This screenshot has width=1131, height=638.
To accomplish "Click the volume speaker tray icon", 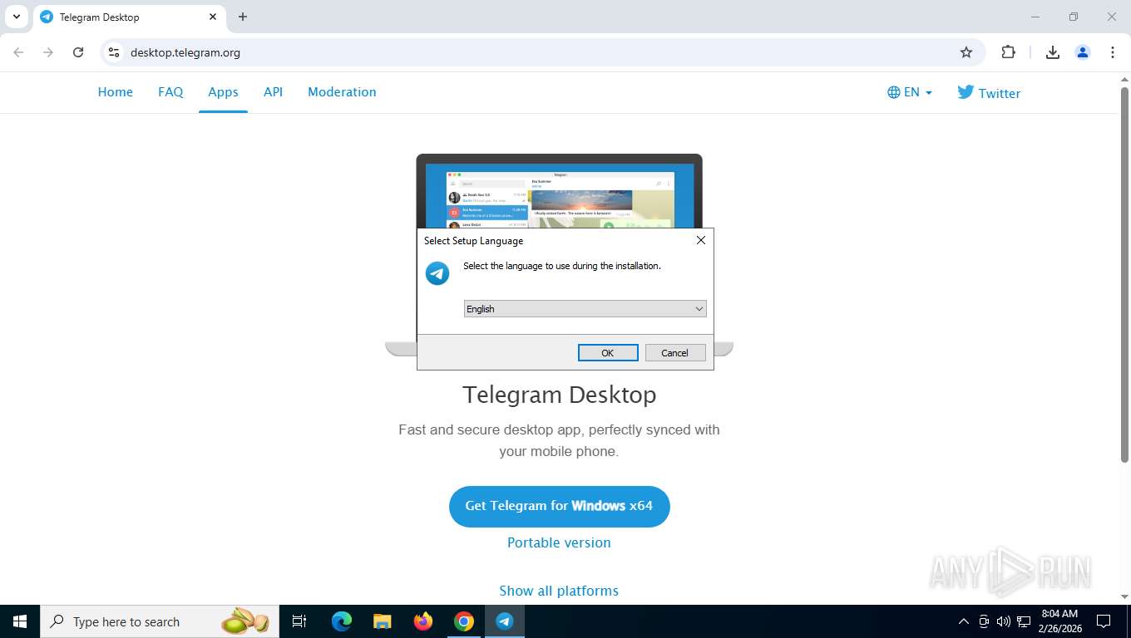I will (1003, 621).
